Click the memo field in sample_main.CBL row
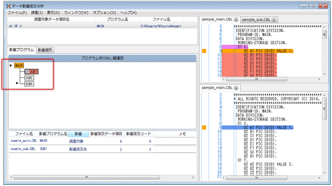The width and height of the screenshot is (332, 186). pyautogui.click(x=175, y=141)
